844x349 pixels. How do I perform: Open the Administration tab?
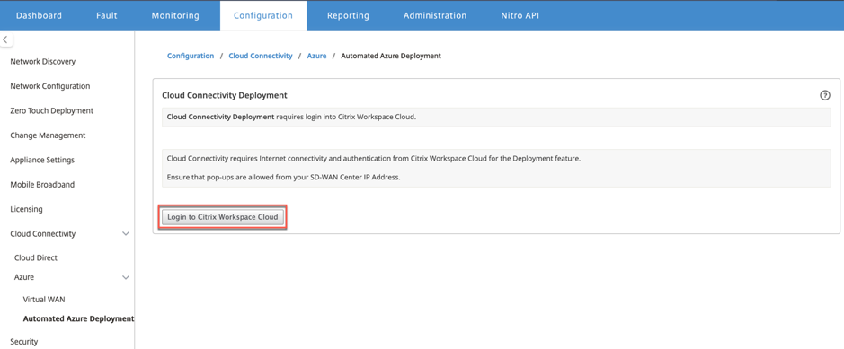click(435, 15)
